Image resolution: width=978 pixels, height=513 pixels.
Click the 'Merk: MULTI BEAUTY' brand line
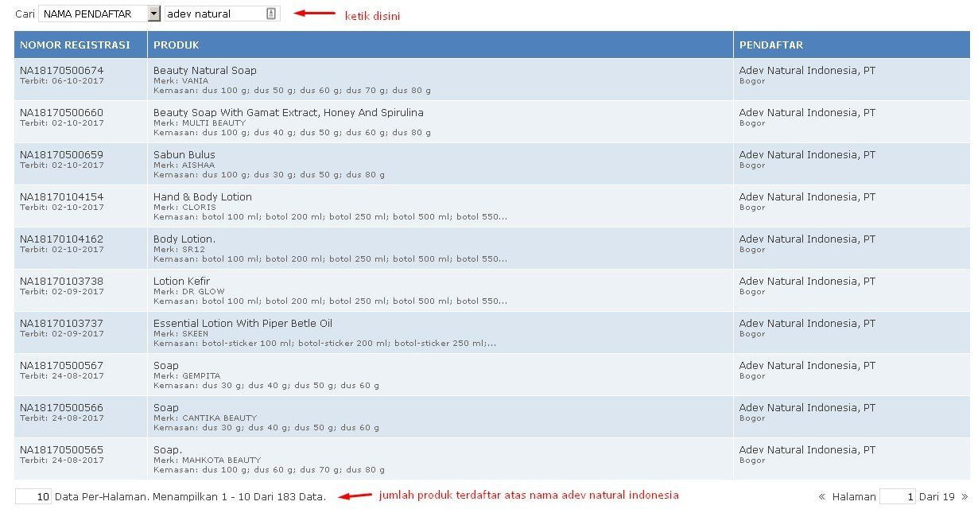point(200,123)
